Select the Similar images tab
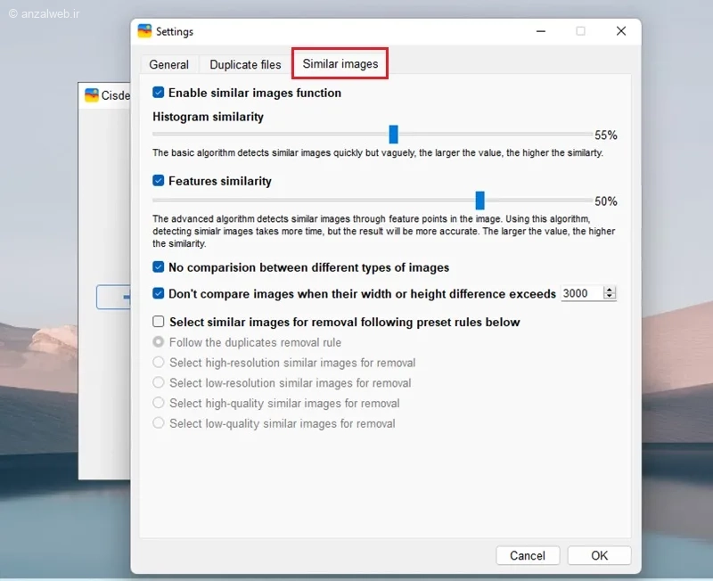This screenshot has height=581, width=713. coord(340,63)
